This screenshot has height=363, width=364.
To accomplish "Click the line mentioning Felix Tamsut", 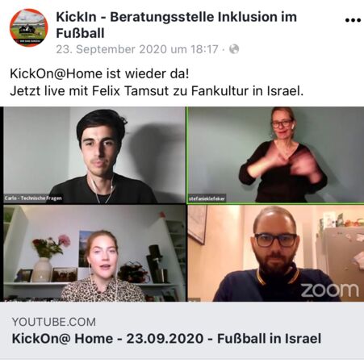I will pos(157,91).
